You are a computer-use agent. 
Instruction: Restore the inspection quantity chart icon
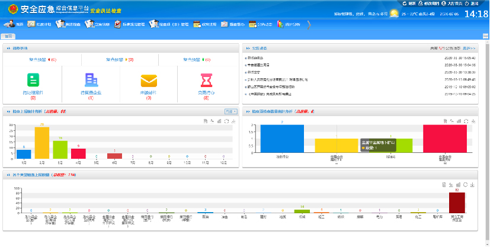(466, 121)
